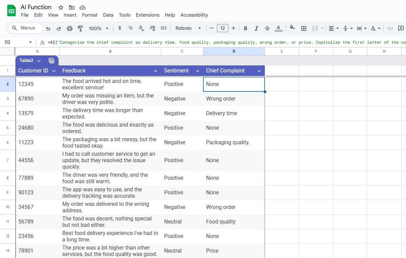
Task: Select the Fill color tool
Action: [292, 28]
